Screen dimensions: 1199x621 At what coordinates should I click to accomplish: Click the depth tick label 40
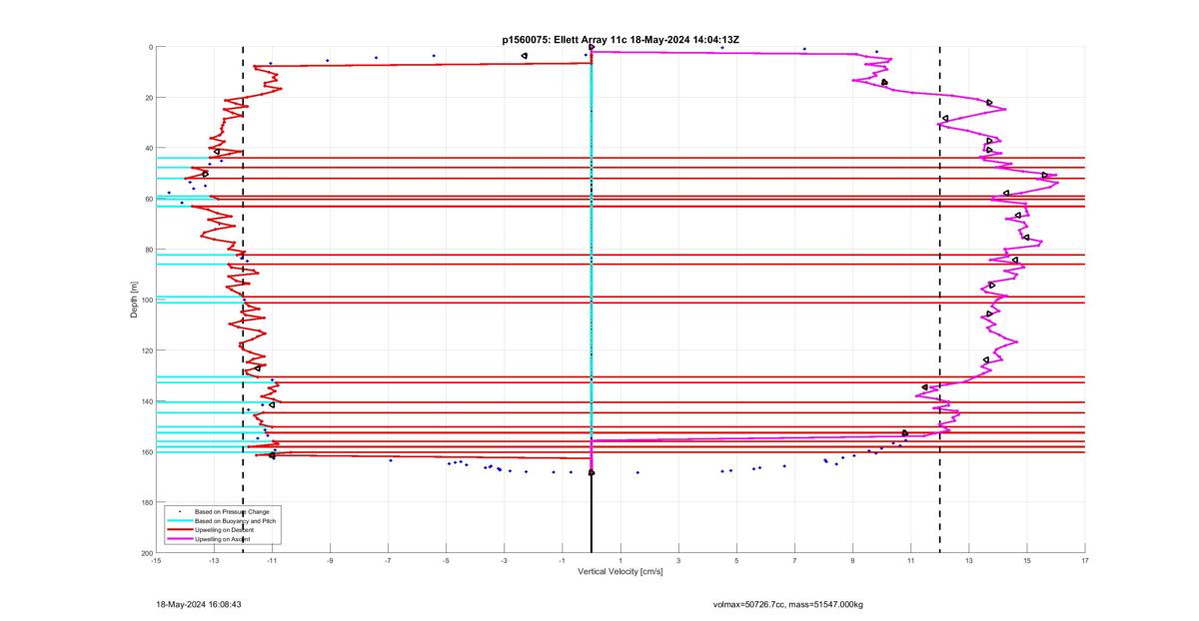[148, 148]
